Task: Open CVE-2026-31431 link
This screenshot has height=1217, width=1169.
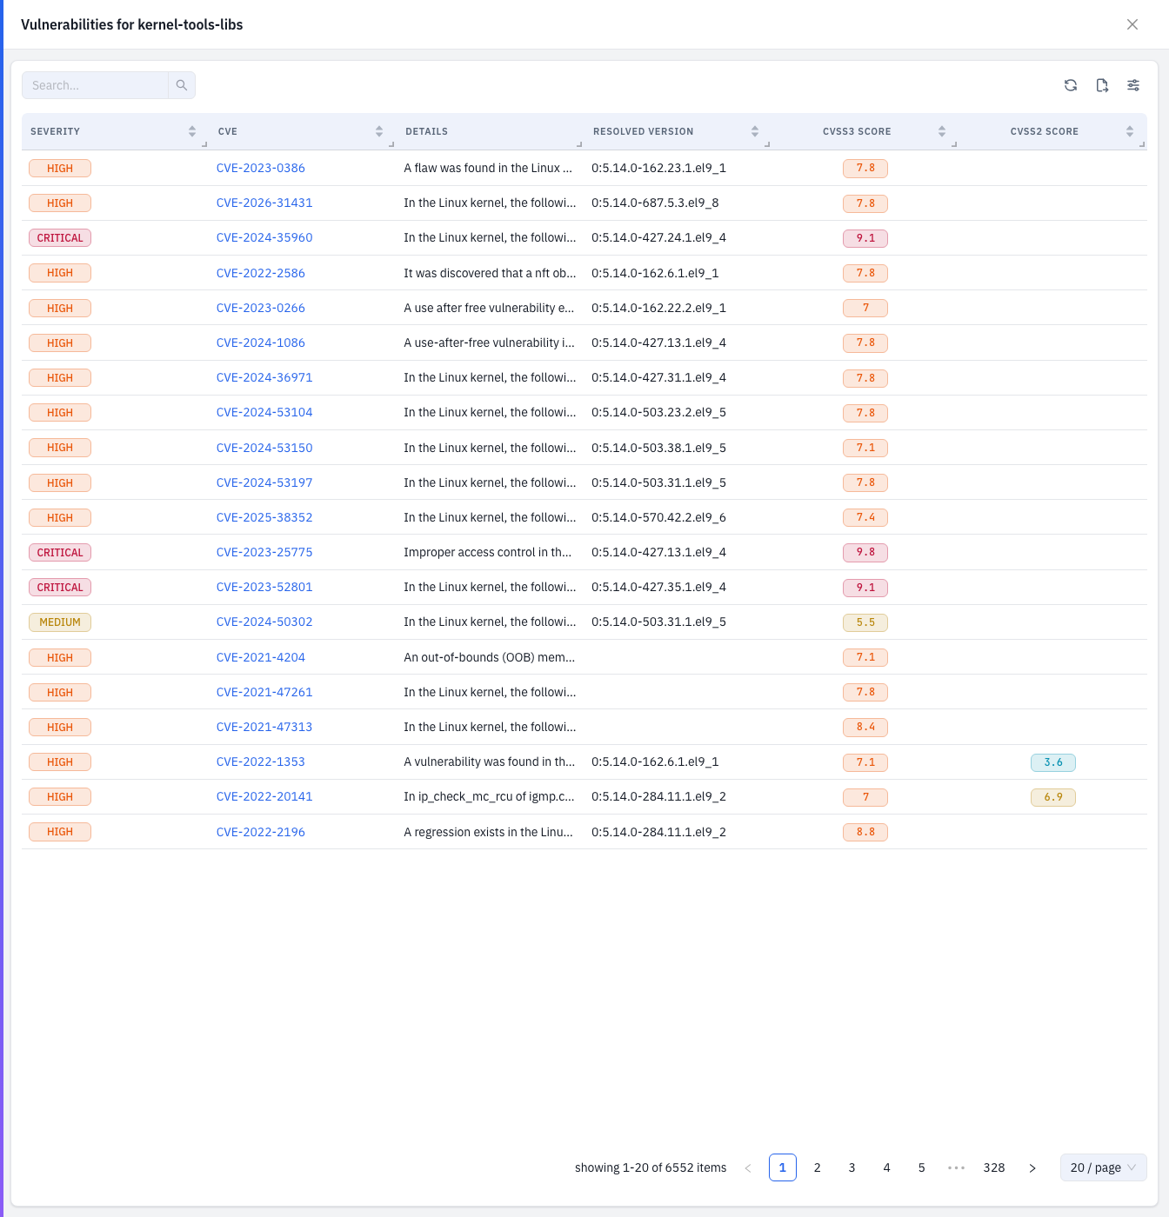Action: point(264,203)
